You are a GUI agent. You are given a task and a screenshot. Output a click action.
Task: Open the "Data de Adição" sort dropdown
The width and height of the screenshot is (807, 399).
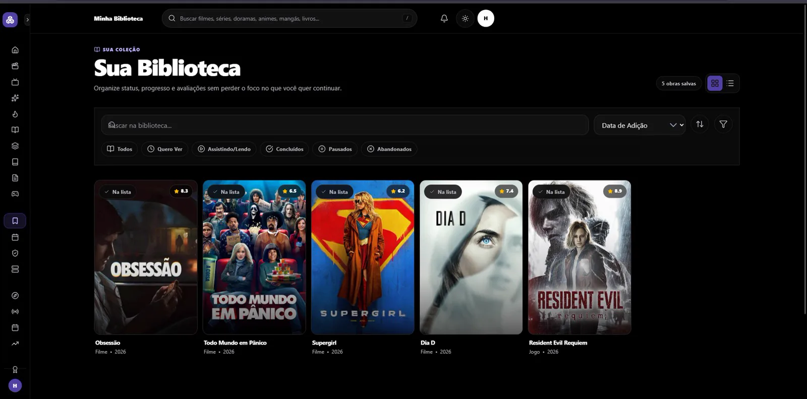(640, 125)
